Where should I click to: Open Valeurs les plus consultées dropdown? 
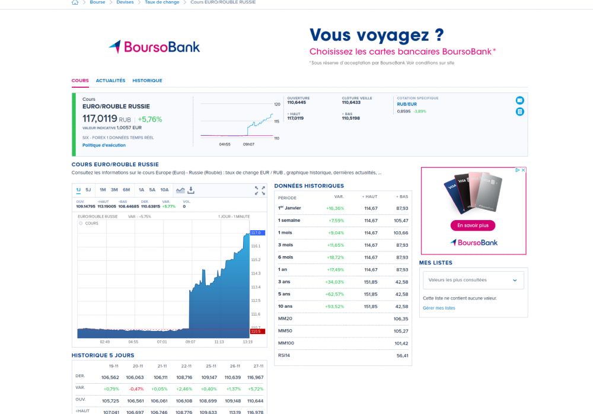click(473, 280)
